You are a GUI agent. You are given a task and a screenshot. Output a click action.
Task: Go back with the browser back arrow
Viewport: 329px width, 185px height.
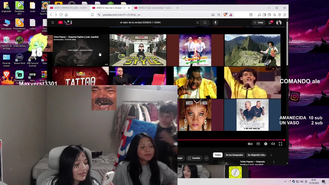pos(51,15)
